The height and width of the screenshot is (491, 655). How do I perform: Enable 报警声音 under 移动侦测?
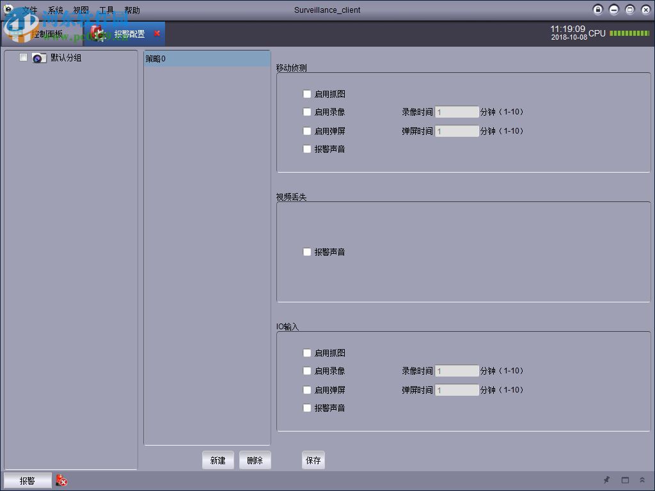click(x=307, y=149)
